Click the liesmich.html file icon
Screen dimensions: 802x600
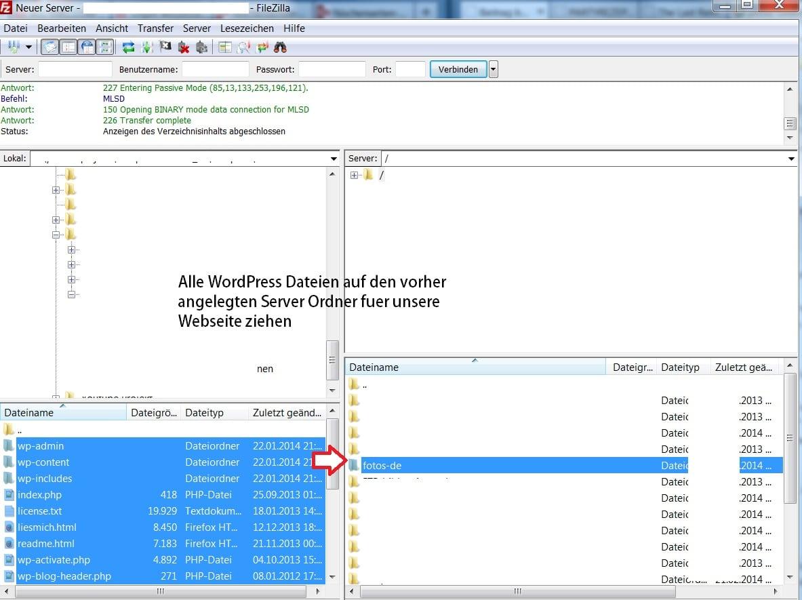(9, 527)
